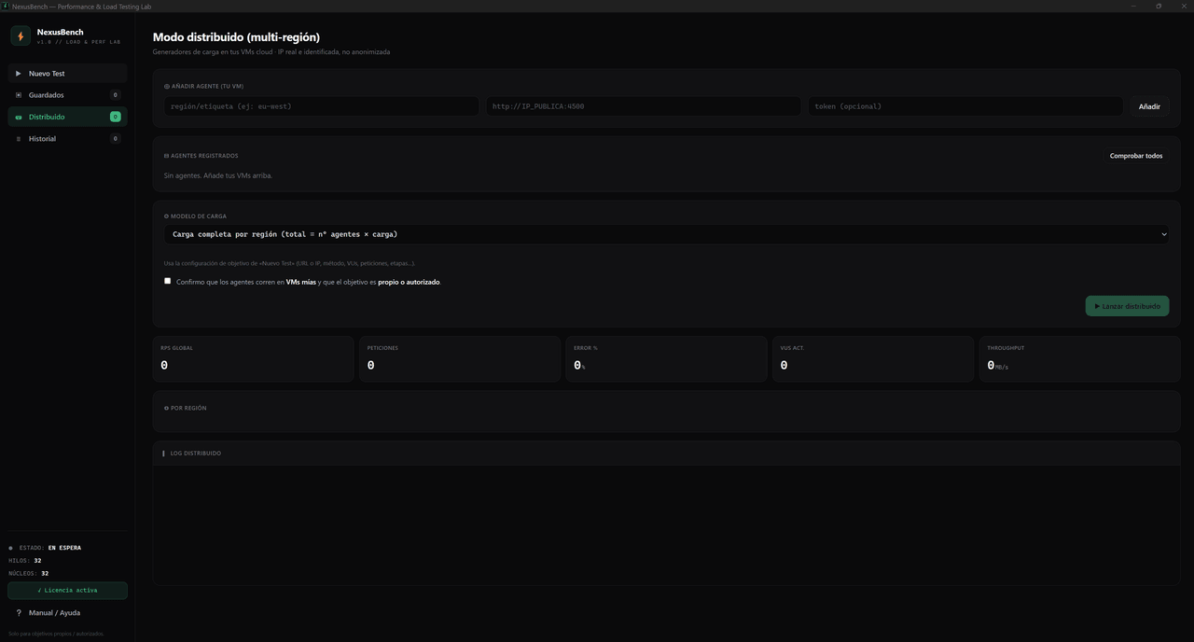Click the PETICIONES metric label
Image resolution: width=1194 pixels, height=642 pixels.
(x=382, y=348)
